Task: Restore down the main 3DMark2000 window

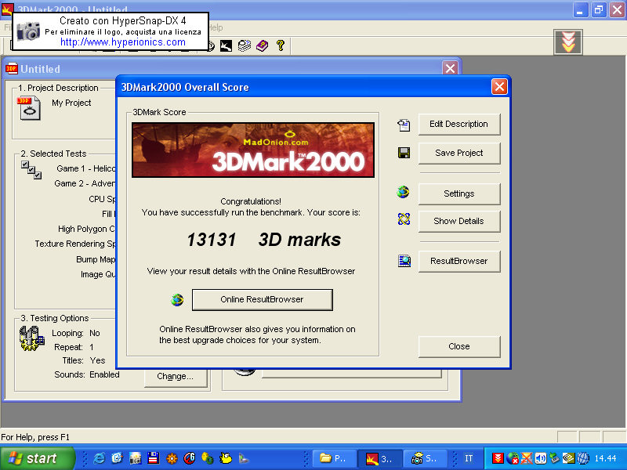Action: click(x=599, y=9)
